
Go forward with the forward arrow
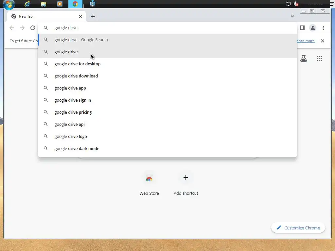click(22, 28)
